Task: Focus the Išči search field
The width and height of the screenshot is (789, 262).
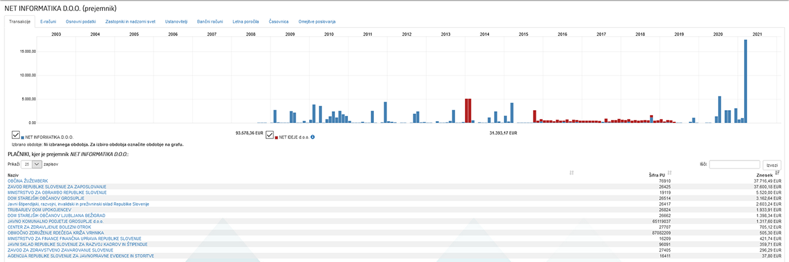Action: point(734,165)
